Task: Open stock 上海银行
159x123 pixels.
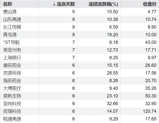Action: point(12,57)
